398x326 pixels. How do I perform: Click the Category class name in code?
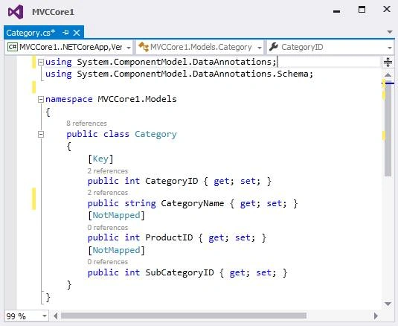click(x=155, y=134)
